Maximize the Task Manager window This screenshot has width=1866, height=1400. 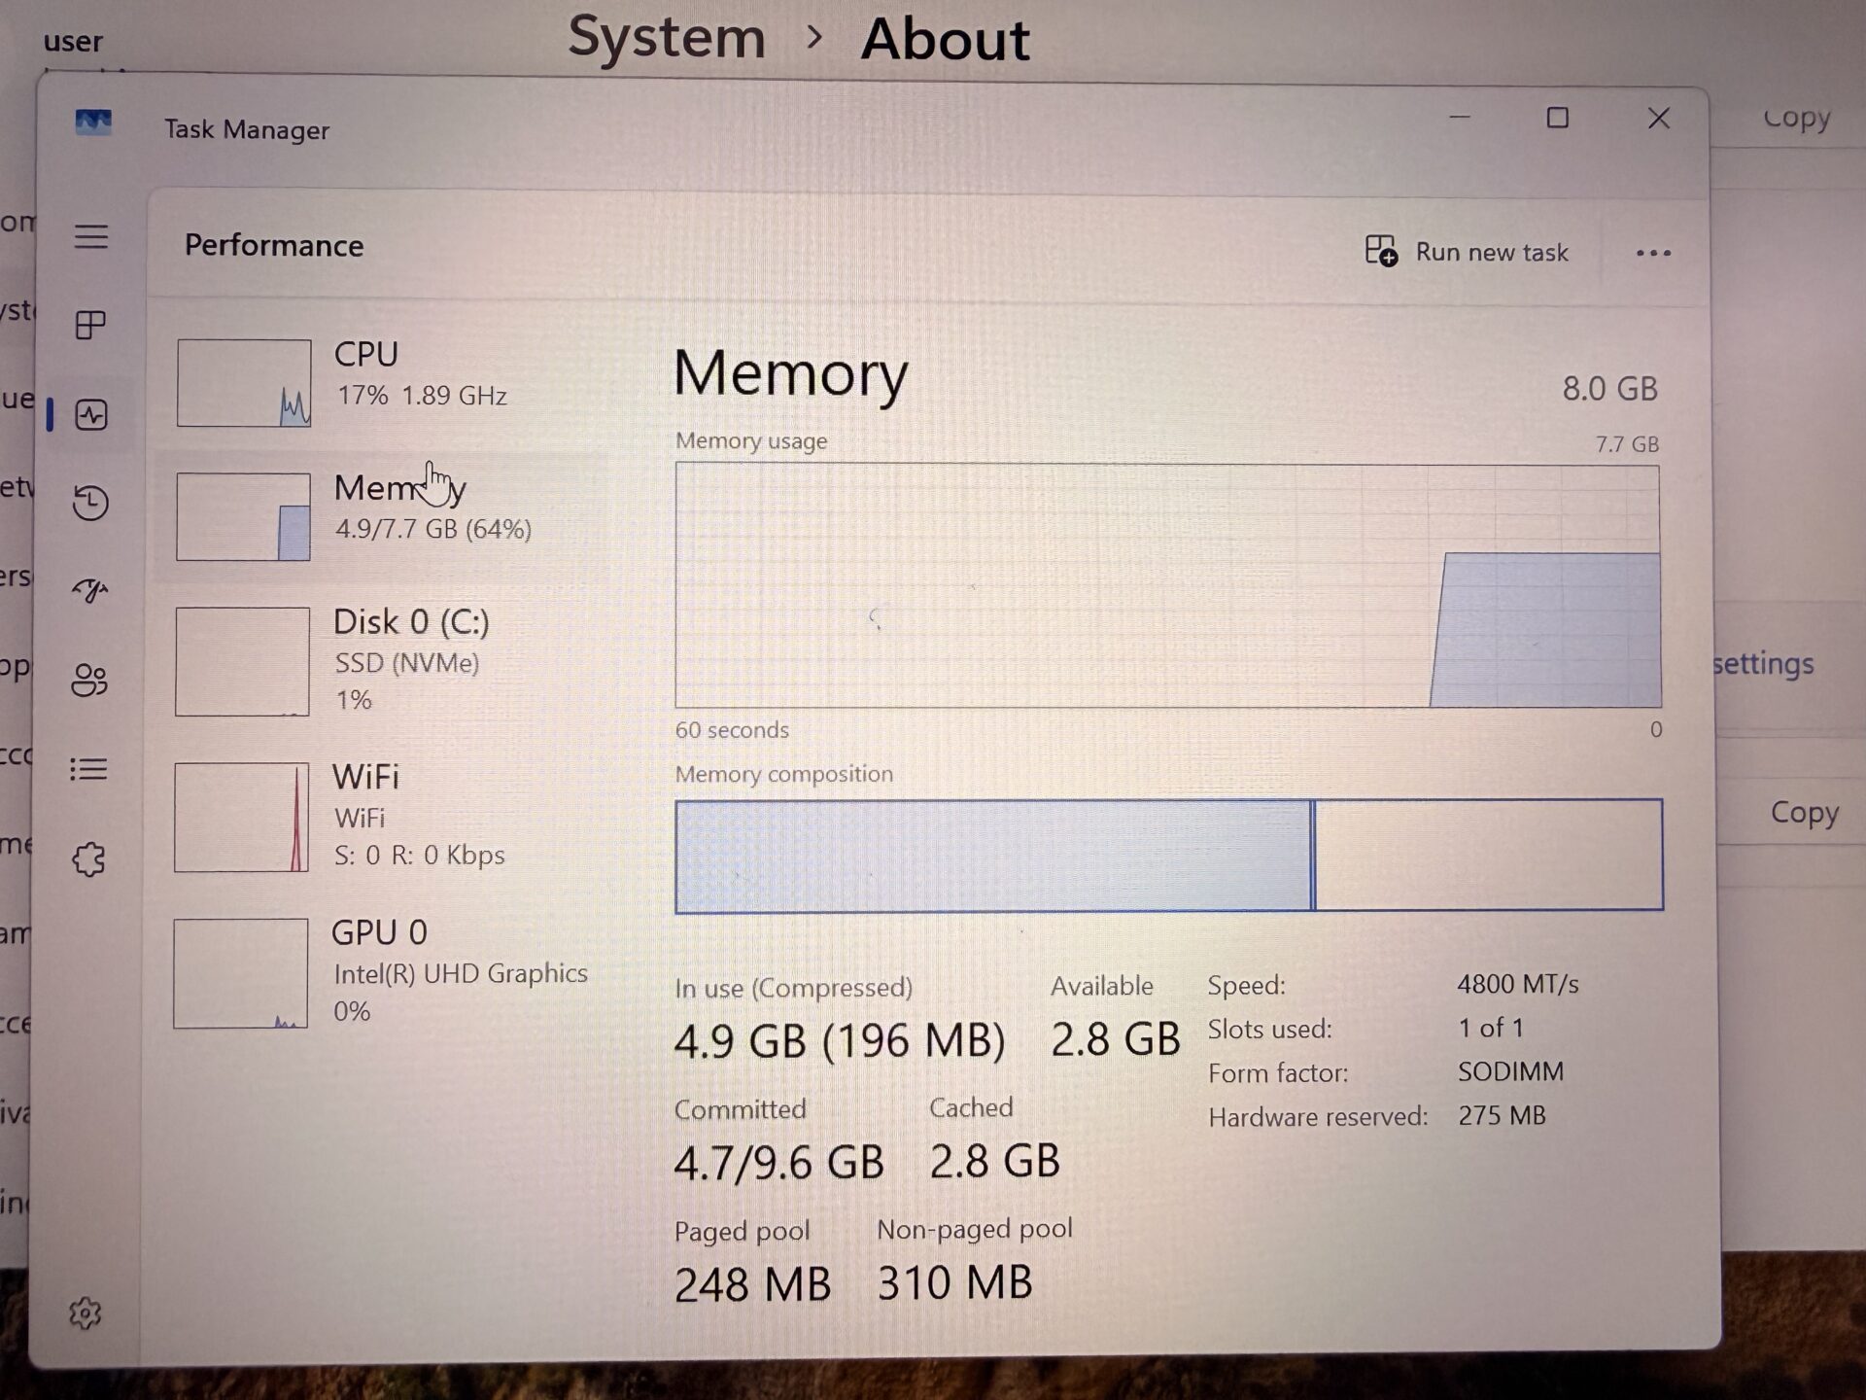(x=1557, y=119)
